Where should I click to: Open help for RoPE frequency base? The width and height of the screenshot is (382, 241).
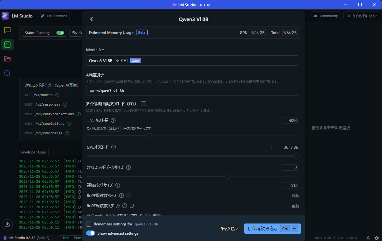click(x=121, y=195)
